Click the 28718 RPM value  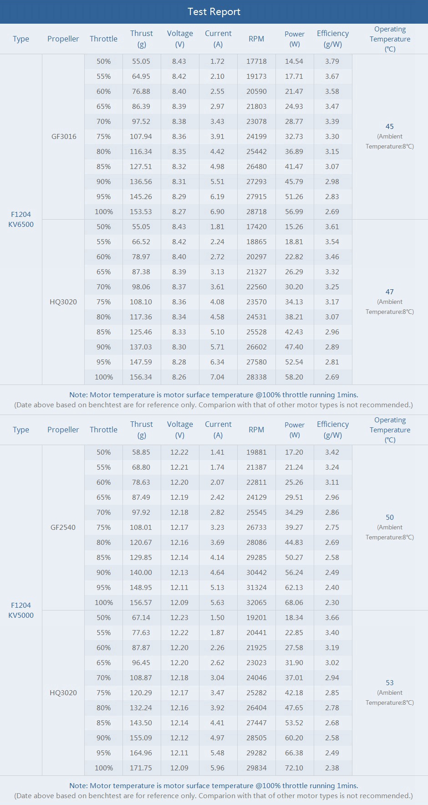(256, 211)
